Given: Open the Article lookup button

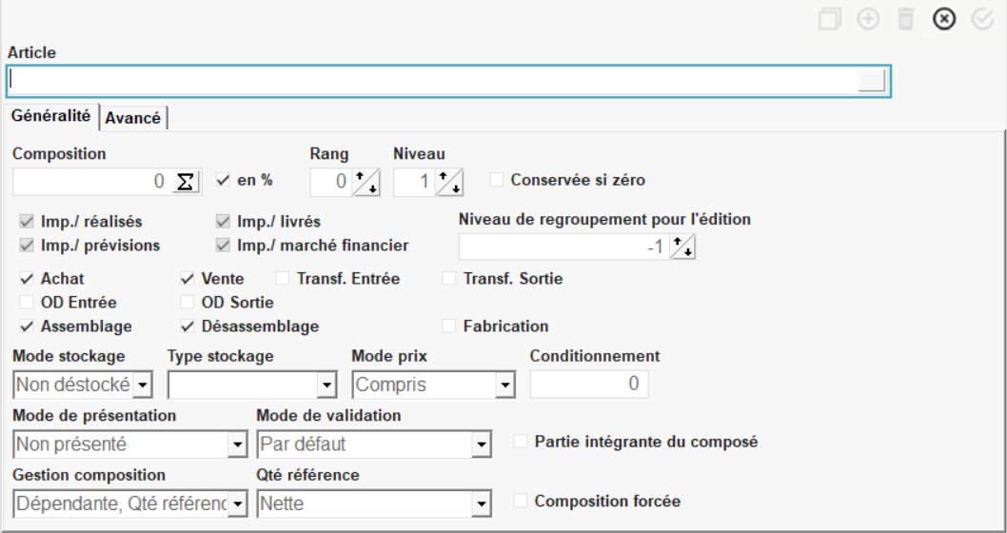Looking at the screenshot, I should [871, 81].
